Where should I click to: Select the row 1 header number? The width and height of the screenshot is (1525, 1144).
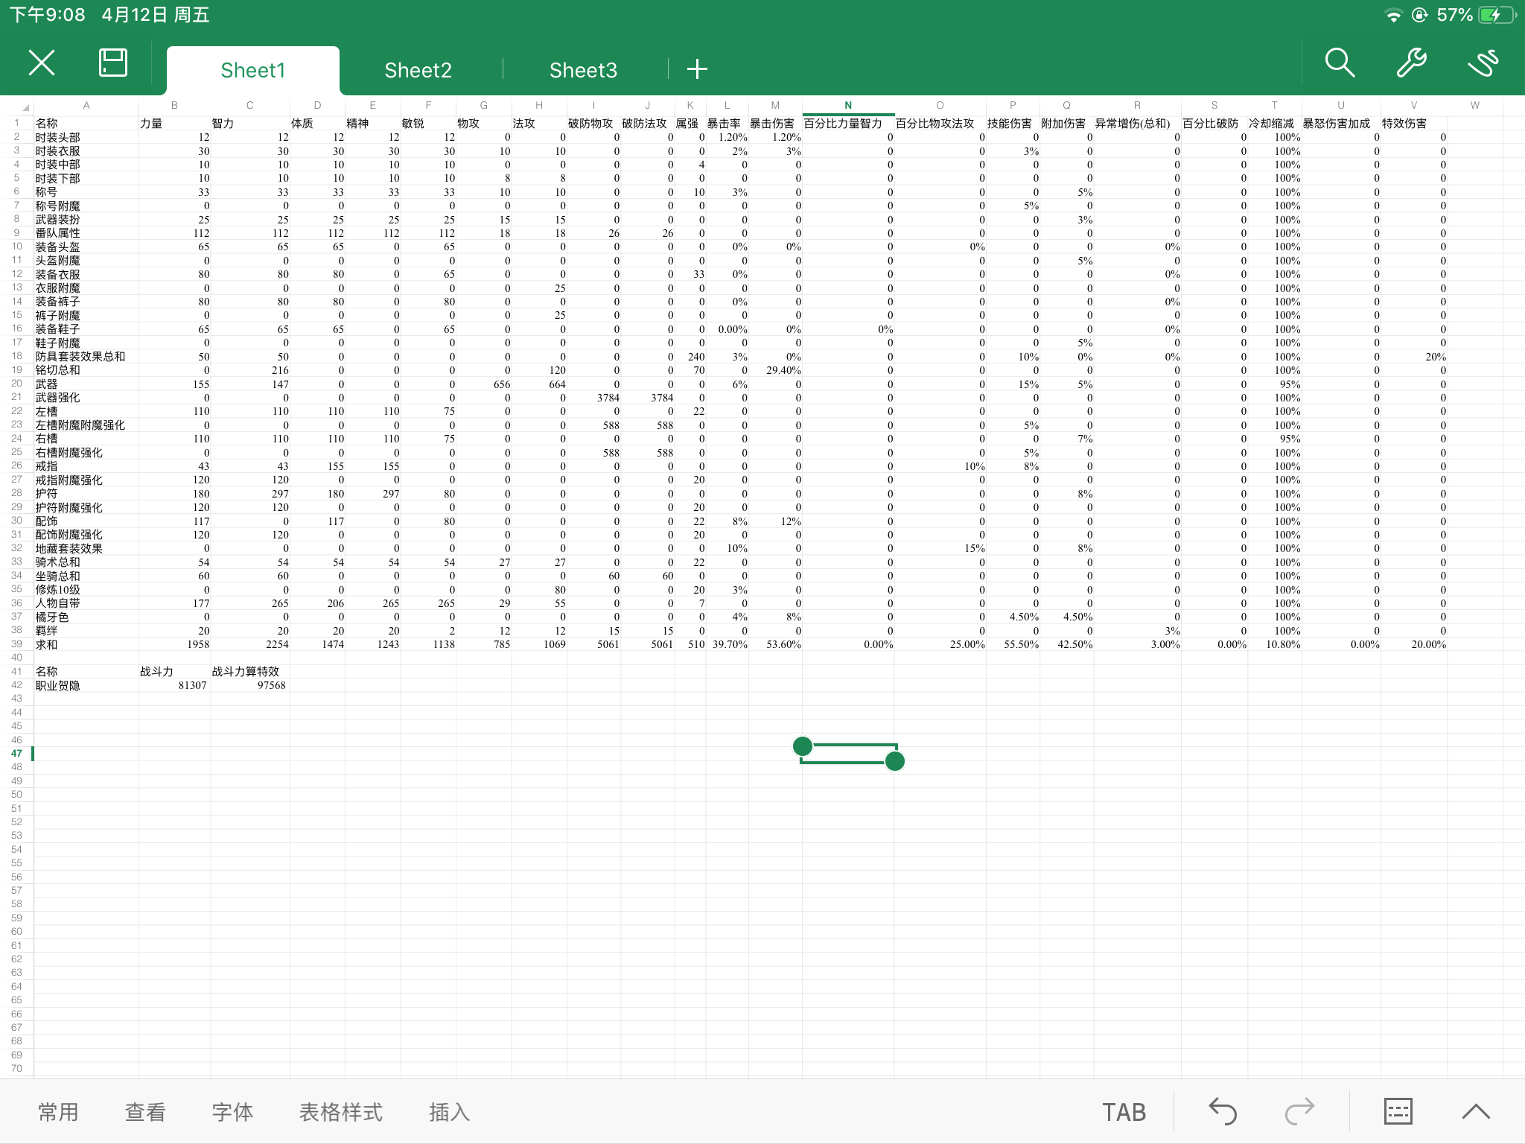pos(16,123)
